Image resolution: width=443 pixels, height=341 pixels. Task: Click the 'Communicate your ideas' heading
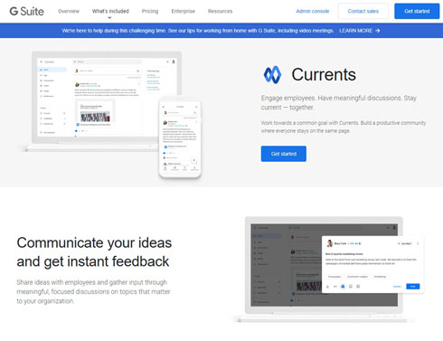tap(94, 252)
